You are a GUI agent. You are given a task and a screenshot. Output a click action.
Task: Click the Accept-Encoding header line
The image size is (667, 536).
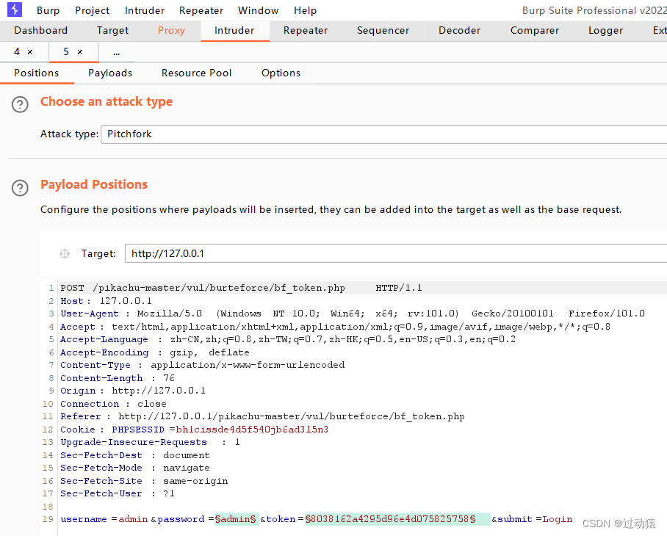pos(155,352)
